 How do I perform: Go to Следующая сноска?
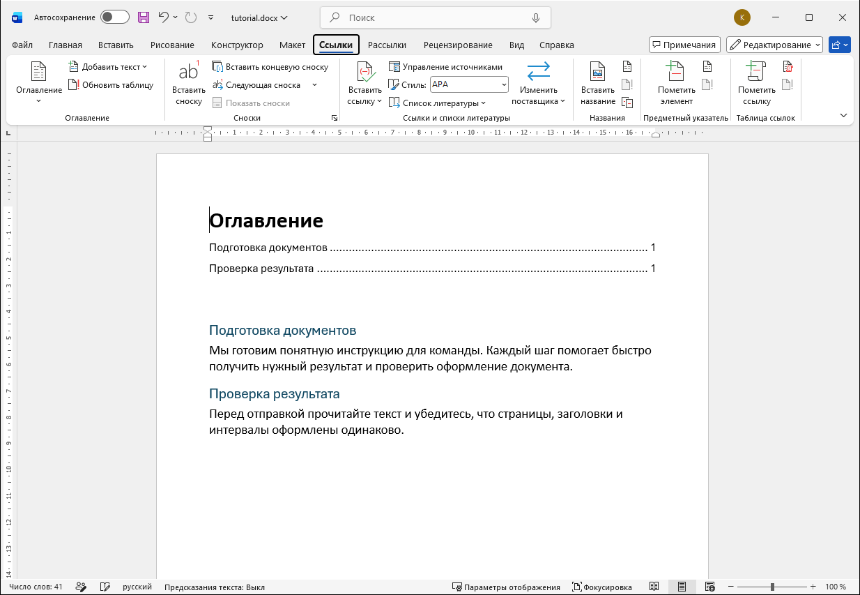256,85
